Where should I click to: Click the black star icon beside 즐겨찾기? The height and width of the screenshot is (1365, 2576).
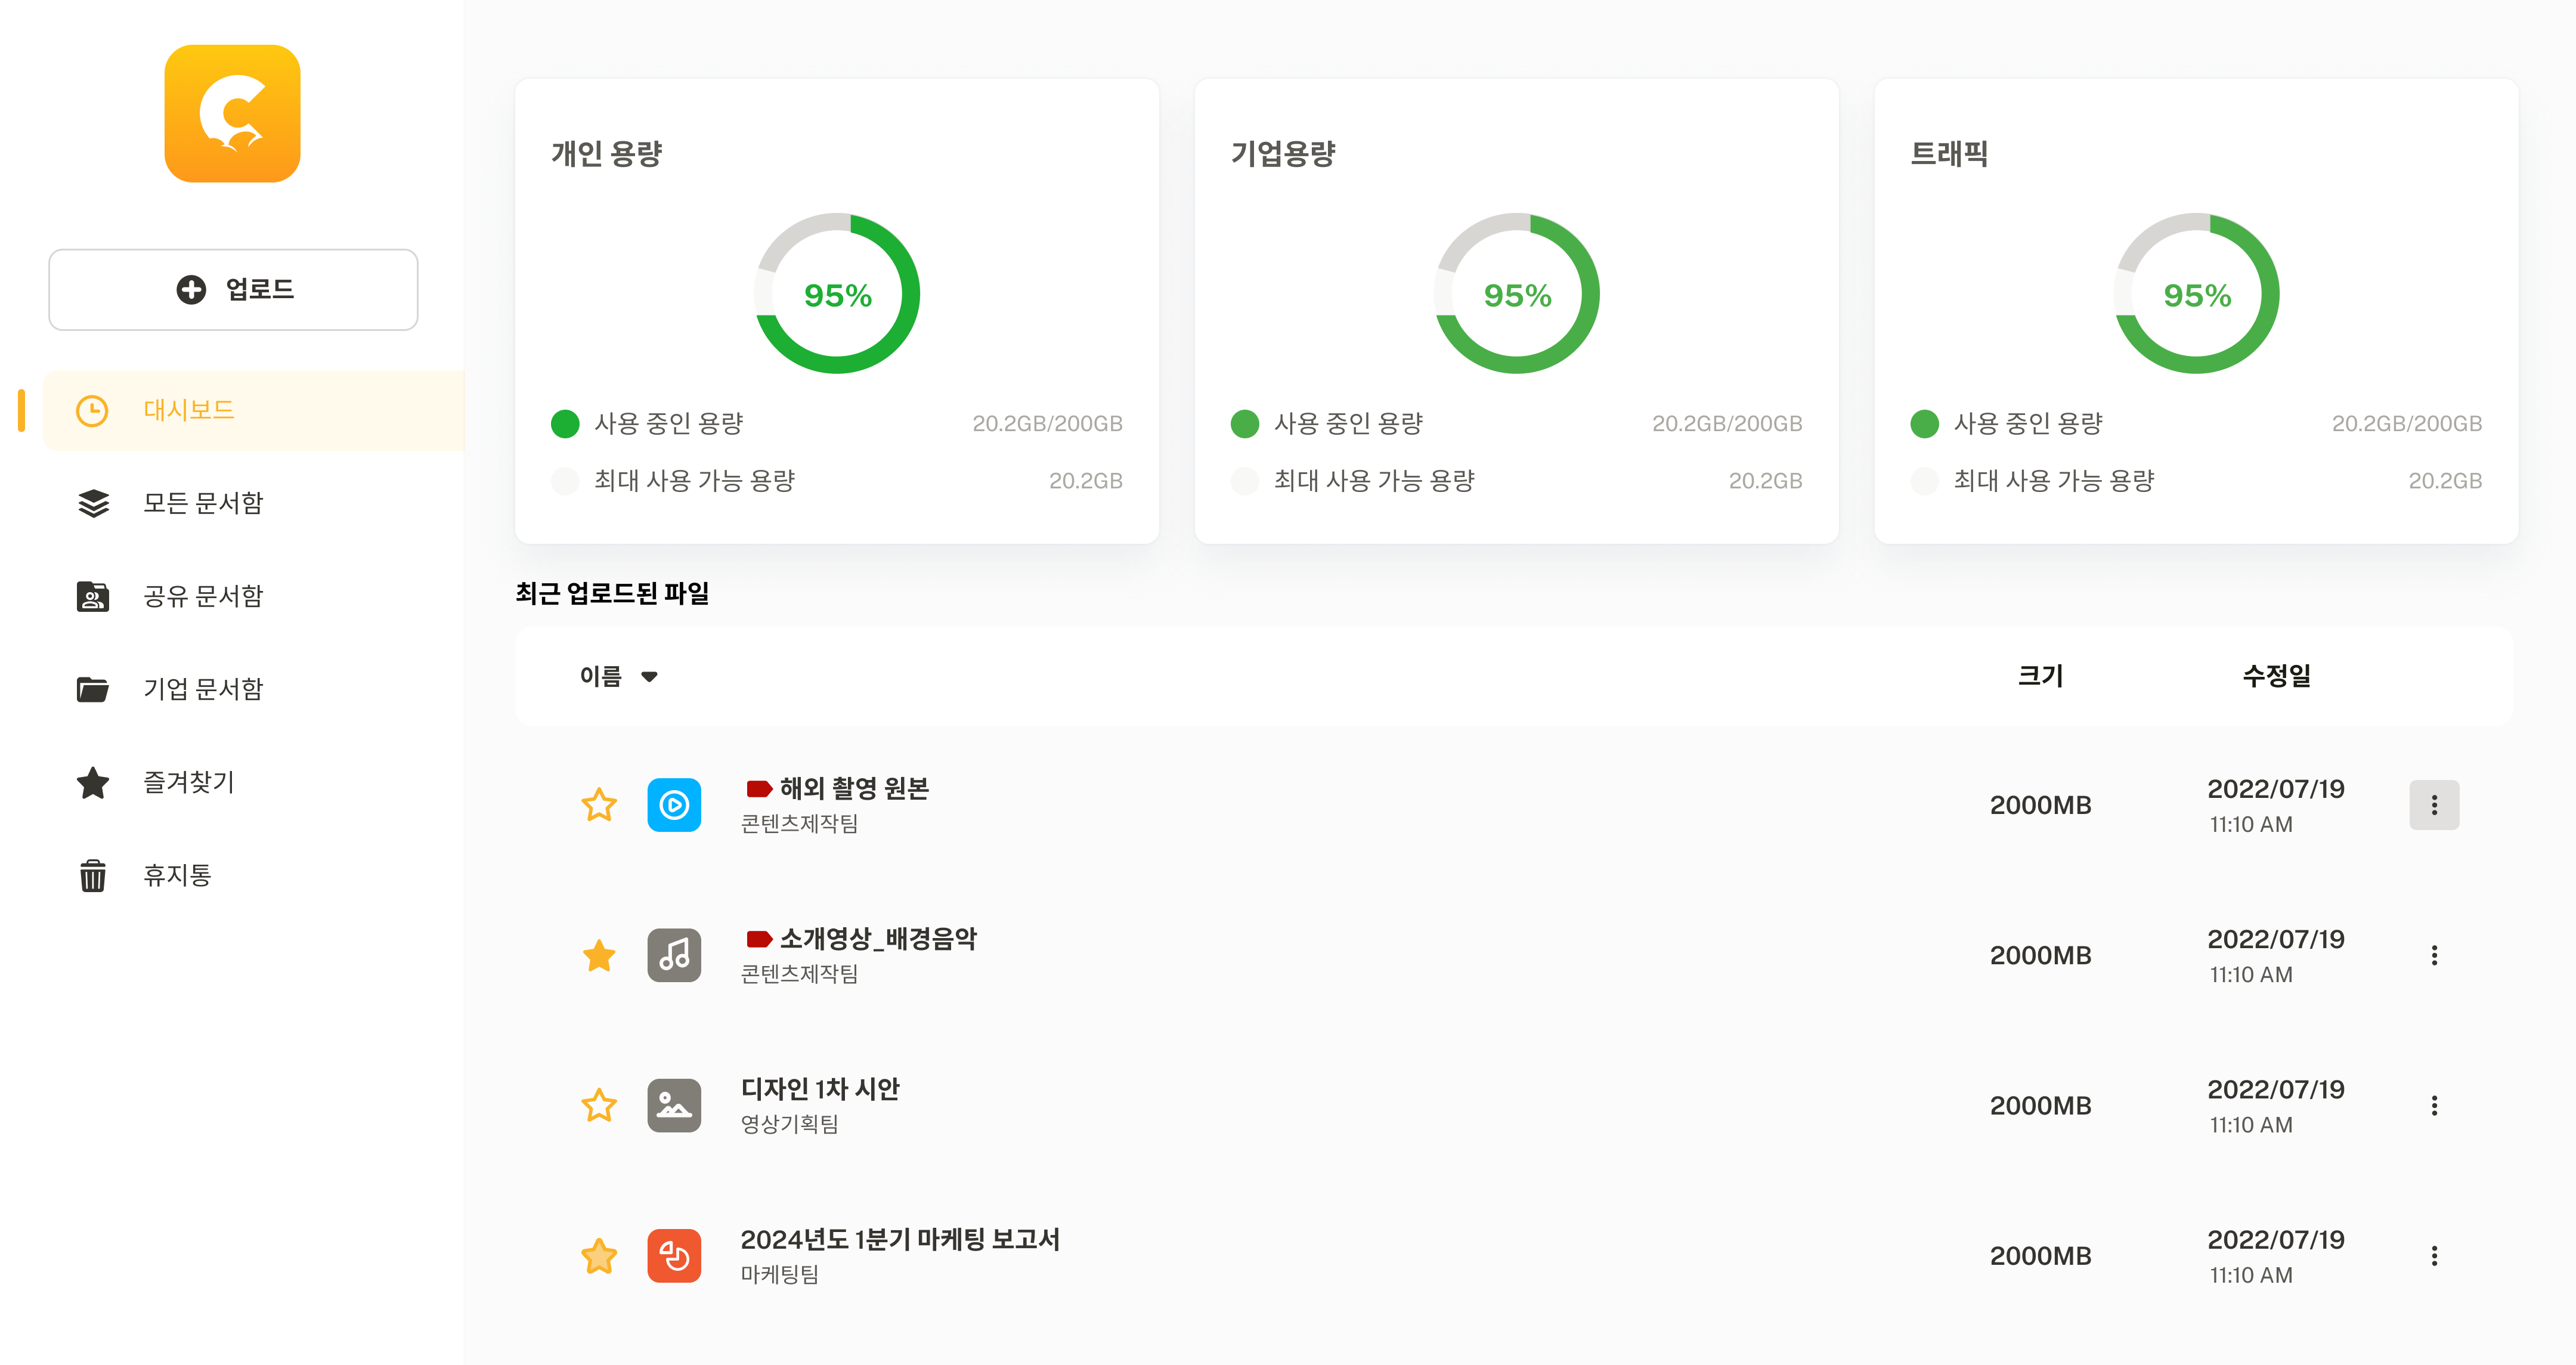93,782
